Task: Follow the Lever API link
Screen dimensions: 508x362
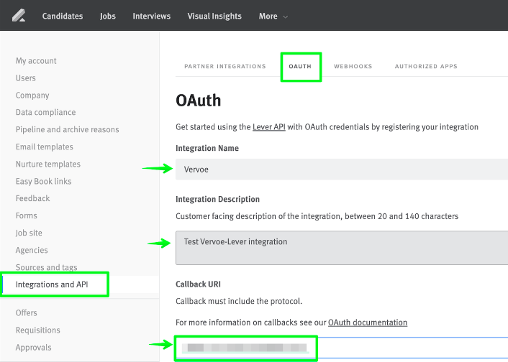Action: (x=269, y=127)
